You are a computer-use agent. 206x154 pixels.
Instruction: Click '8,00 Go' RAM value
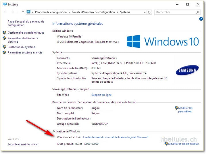[96, 68]
